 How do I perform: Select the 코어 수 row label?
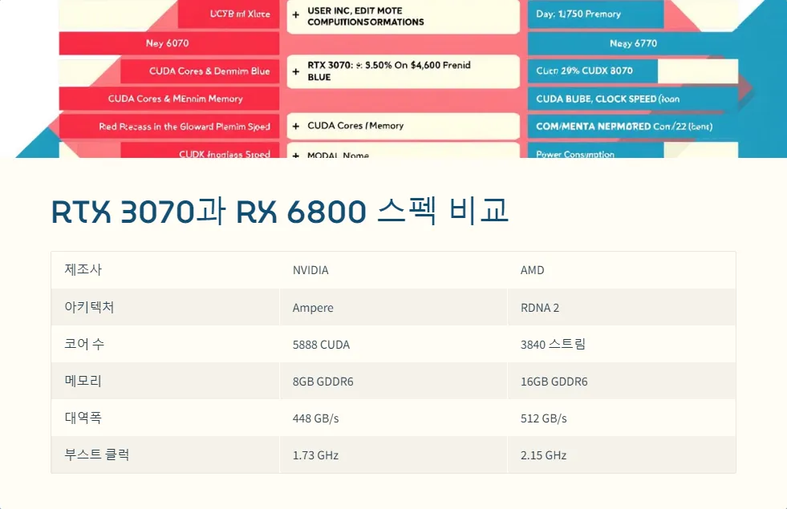(x=84, y=344)
